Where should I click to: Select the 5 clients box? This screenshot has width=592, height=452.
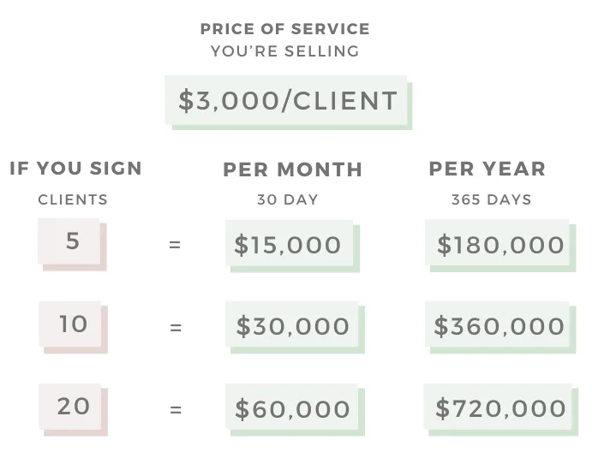click(71, 241)
